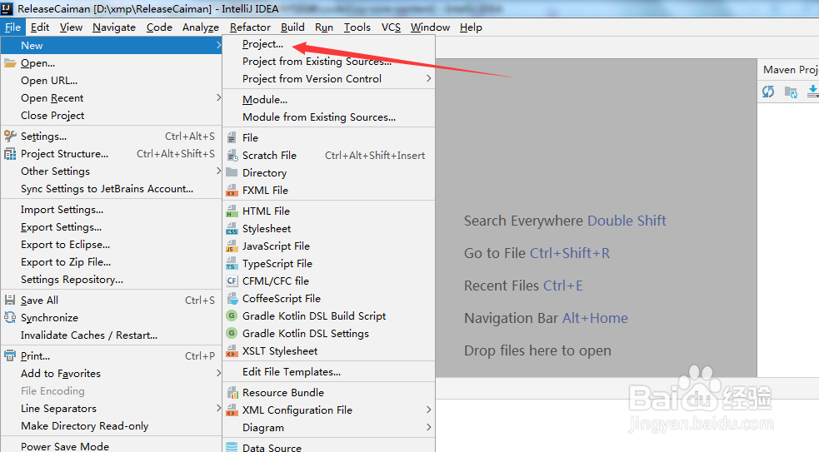
Task: Select Close Project
Action: pyautogui.click(x=112, y=116)
